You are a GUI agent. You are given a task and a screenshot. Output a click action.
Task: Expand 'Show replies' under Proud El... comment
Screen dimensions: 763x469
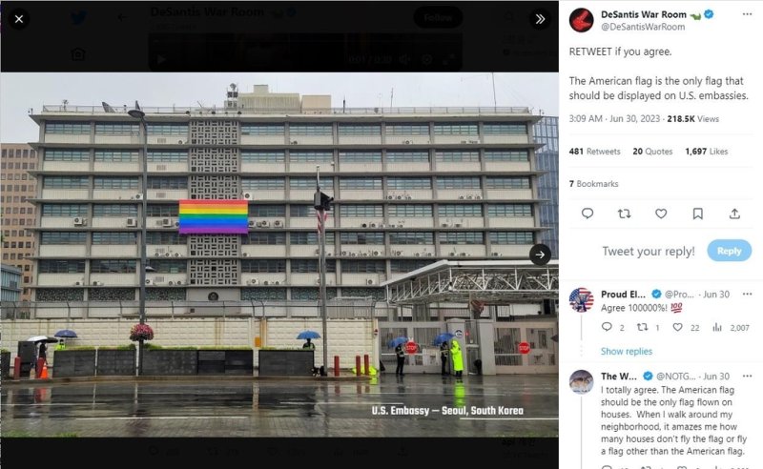627,351
